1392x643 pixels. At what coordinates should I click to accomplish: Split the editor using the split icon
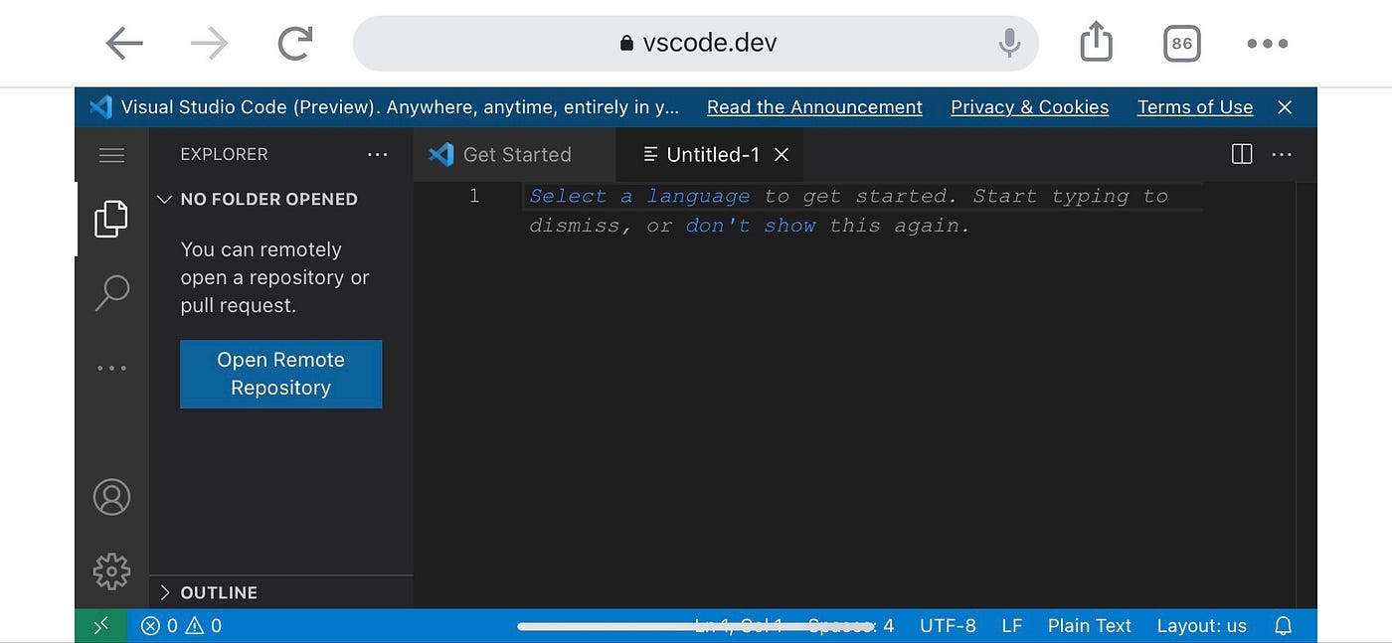point(1241,154)
